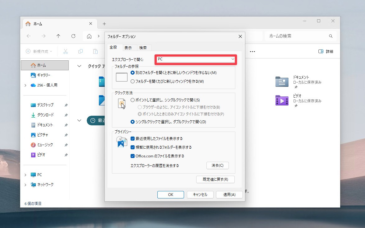Add a new Explorer tab
The height and width of the screenshot is (228, 365).
pos(104,24)
